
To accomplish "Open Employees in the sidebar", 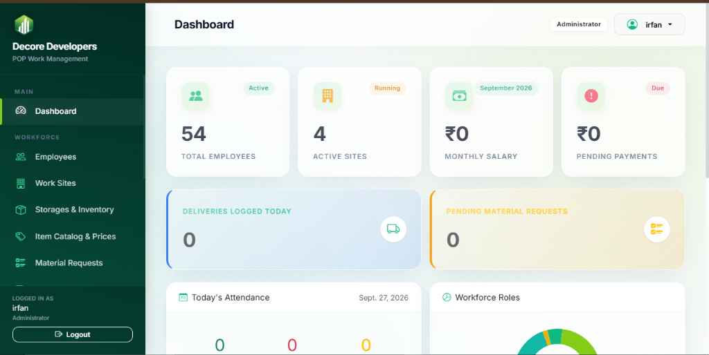I will point(72,157).
